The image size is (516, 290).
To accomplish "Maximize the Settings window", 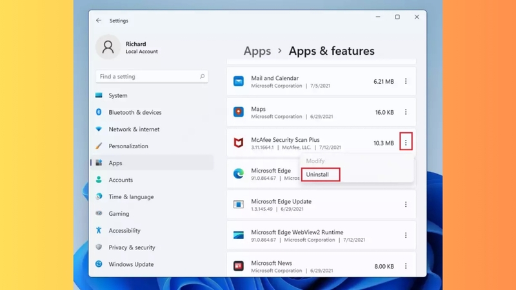I will pos(397,17).
